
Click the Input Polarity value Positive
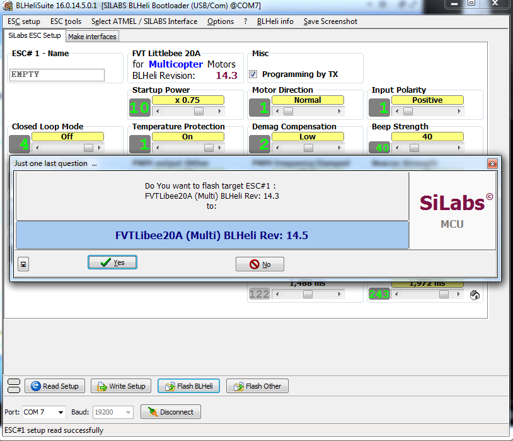click(427, 100)
